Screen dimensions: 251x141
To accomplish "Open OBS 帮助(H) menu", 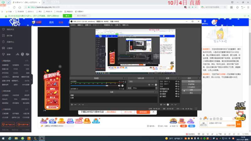I will (125, 25).
